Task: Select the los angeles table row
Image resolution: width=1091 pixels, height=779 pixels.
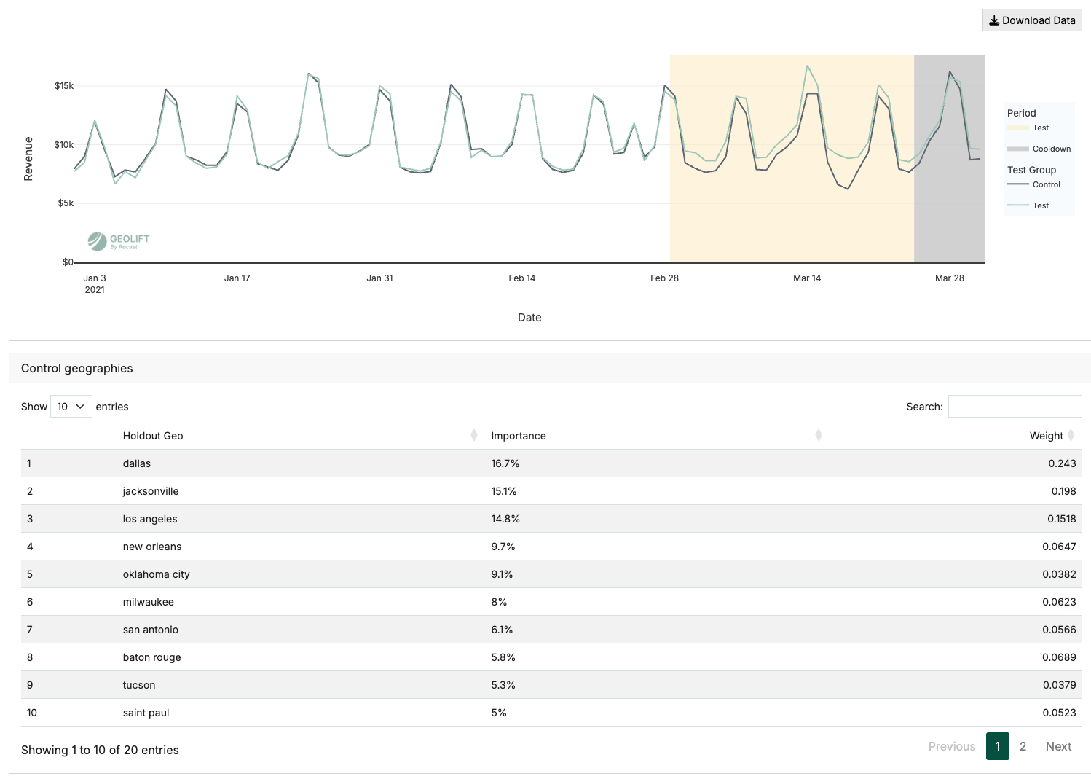Action: (x=150, y=519)
